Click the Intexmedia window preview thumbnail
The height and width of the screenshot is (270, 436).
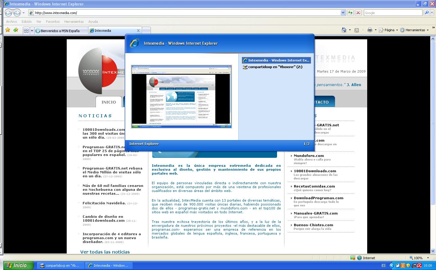181,97
